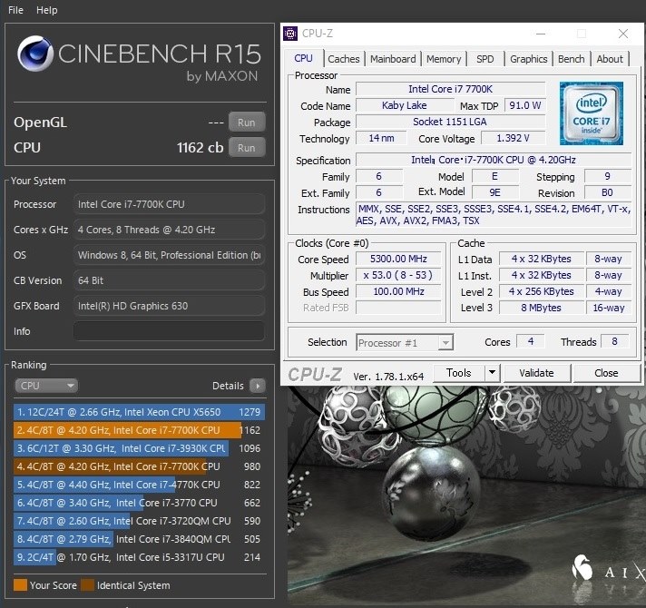Click the Cinebench R15 sphere logo
This screenshot has height=608, width=646.
pyautogui.click(x=35, y=54)
